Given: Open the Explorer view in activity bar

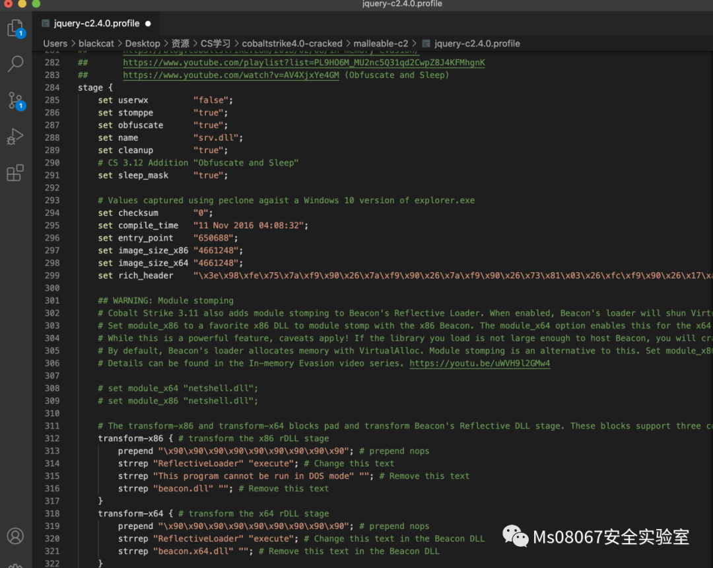Looking at the screenshot, I should pos(15,28).
